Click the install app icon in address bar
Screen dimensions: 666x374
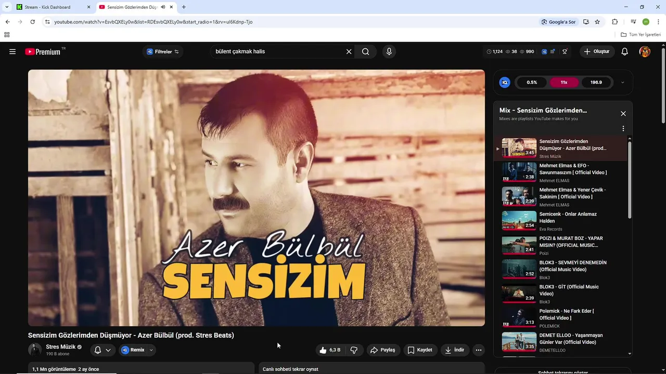pos(586,22)
